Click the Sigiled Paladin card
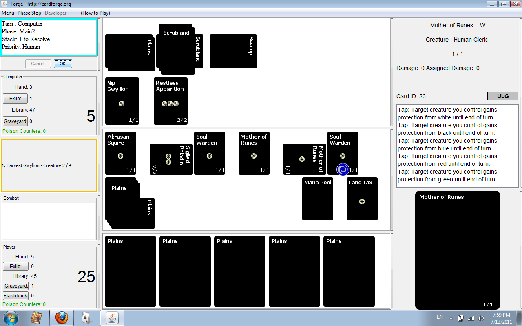This screenshot has height=326, width=522. tap(171, 159)
